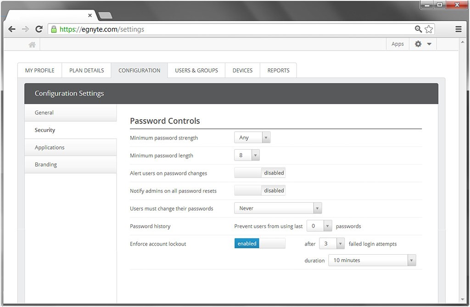
Task: Toggle Alert users on password changes
Action: click(x=260, y=173)
